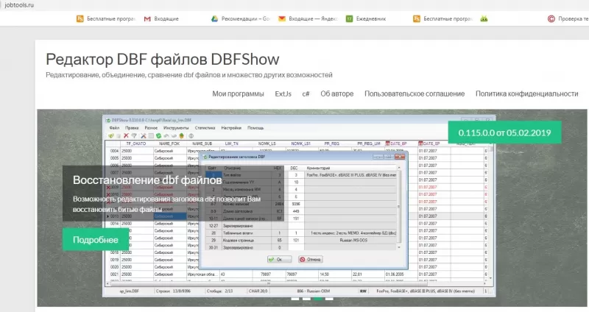This screenshot has width=589, height=312.
Task: Select the last carousel slide indicator
Action: click(x=329, y=299)
